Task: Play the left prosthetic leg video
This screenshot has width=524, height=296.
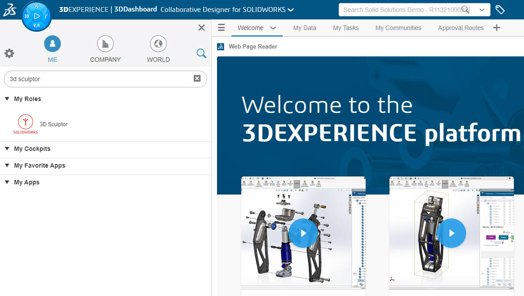Action: (303, 233)
